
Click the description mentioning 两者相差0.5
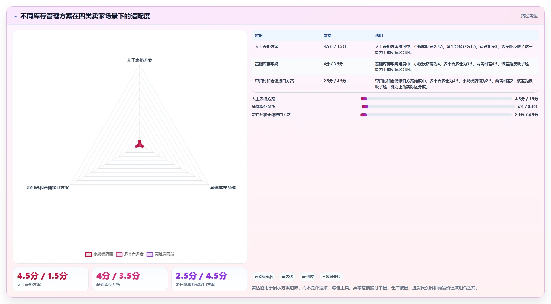point(454,67)
